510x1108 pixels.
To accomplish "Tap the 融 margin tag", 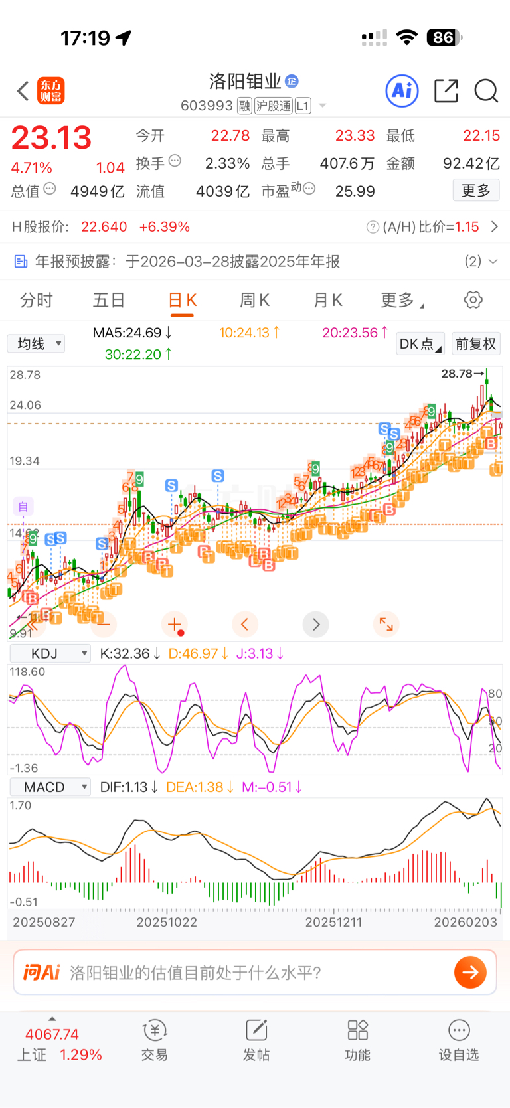I will (x=244, y=106).
